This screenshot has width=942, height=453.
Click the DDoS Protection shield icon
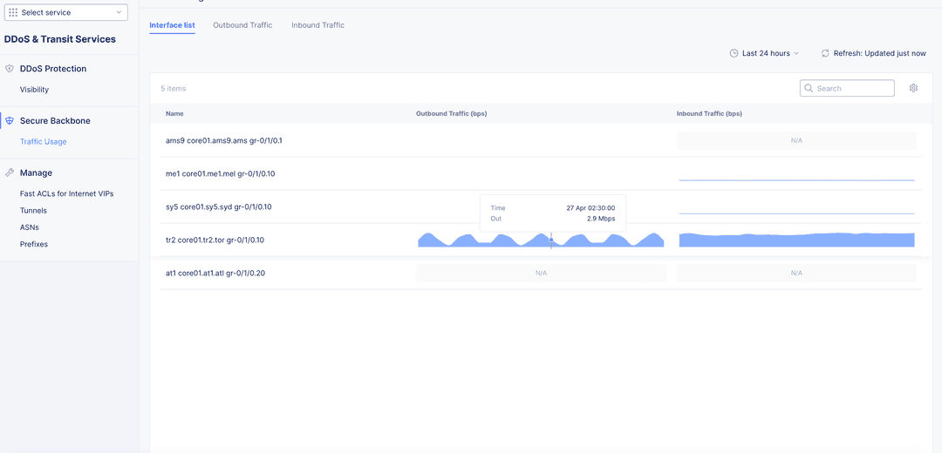[x=9, y=69]
